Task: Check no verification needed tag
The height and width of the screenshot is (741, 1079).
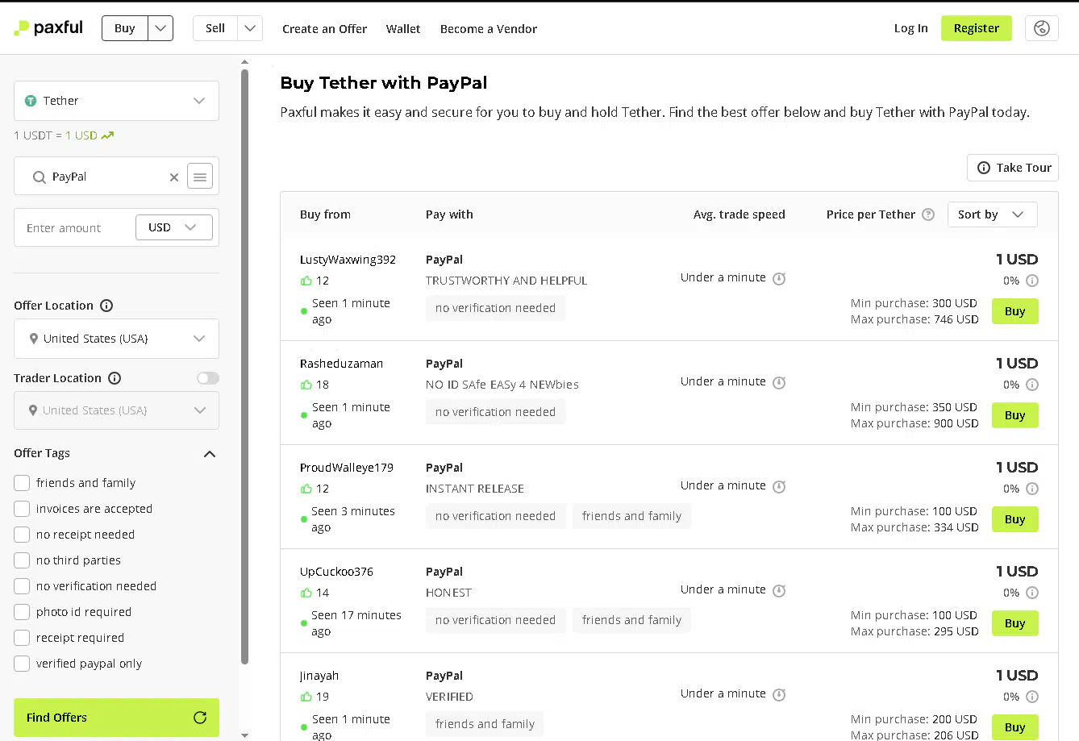Action: click(22, 586)
